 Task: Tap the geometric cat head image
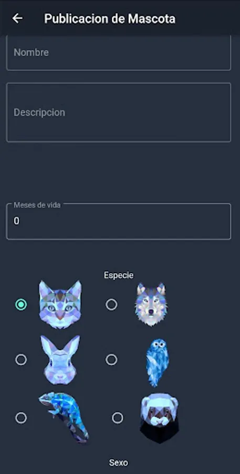pos(60,304)
